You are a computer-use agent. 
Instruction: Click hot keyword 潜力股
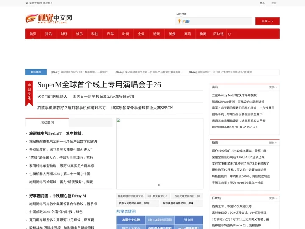tap(189, 220)
